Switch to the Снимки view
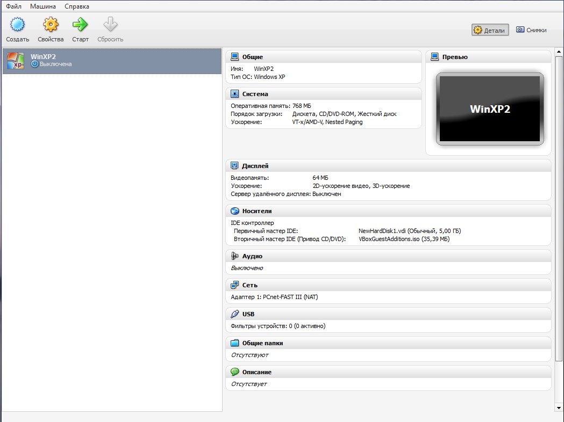This screenshot has height=422, width=564. coord(531,31)
